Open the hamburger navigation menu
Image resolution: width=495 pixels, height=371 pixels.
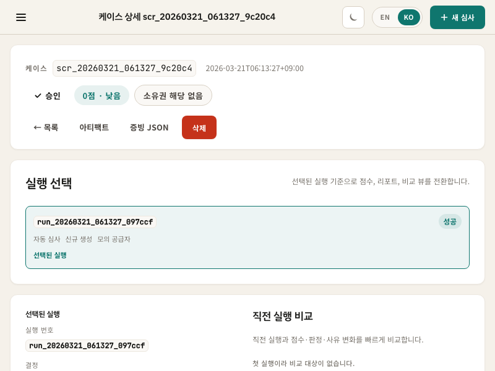[x=21, y=17]
